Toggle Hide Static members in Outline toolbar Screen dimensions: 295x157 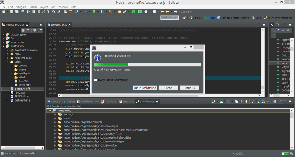[x=283, y=30]
